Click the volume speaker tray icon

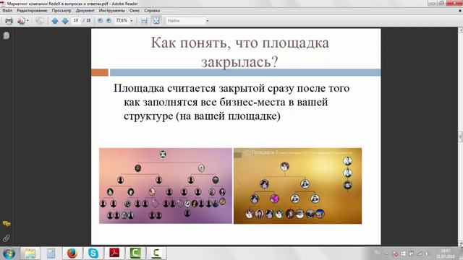point(426,253)
